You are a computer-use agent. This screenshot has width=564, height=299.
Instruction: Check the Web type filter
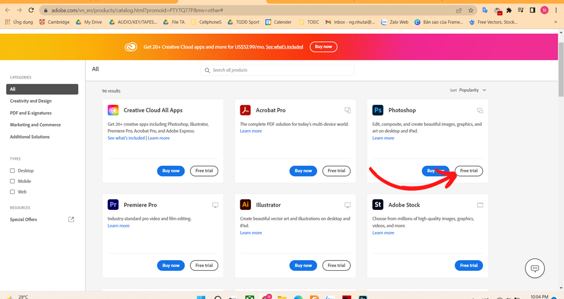(12, 192)
